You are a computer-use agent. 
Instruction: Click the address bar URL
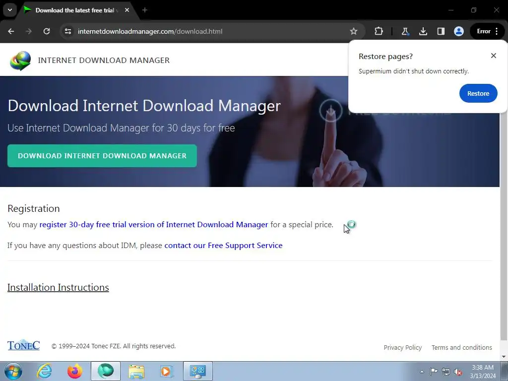point(150,31)
